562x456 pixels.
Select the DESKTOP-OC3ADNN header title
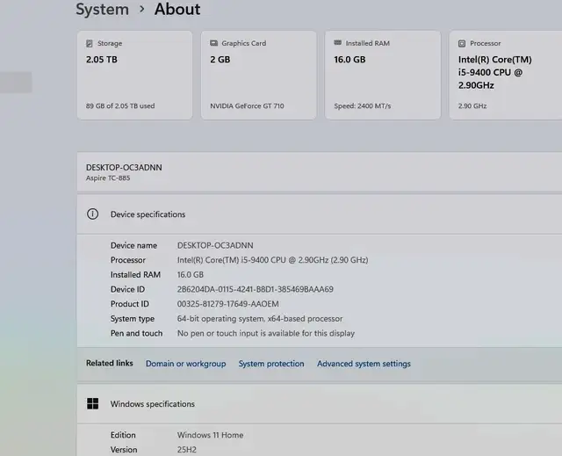[124, 168]
